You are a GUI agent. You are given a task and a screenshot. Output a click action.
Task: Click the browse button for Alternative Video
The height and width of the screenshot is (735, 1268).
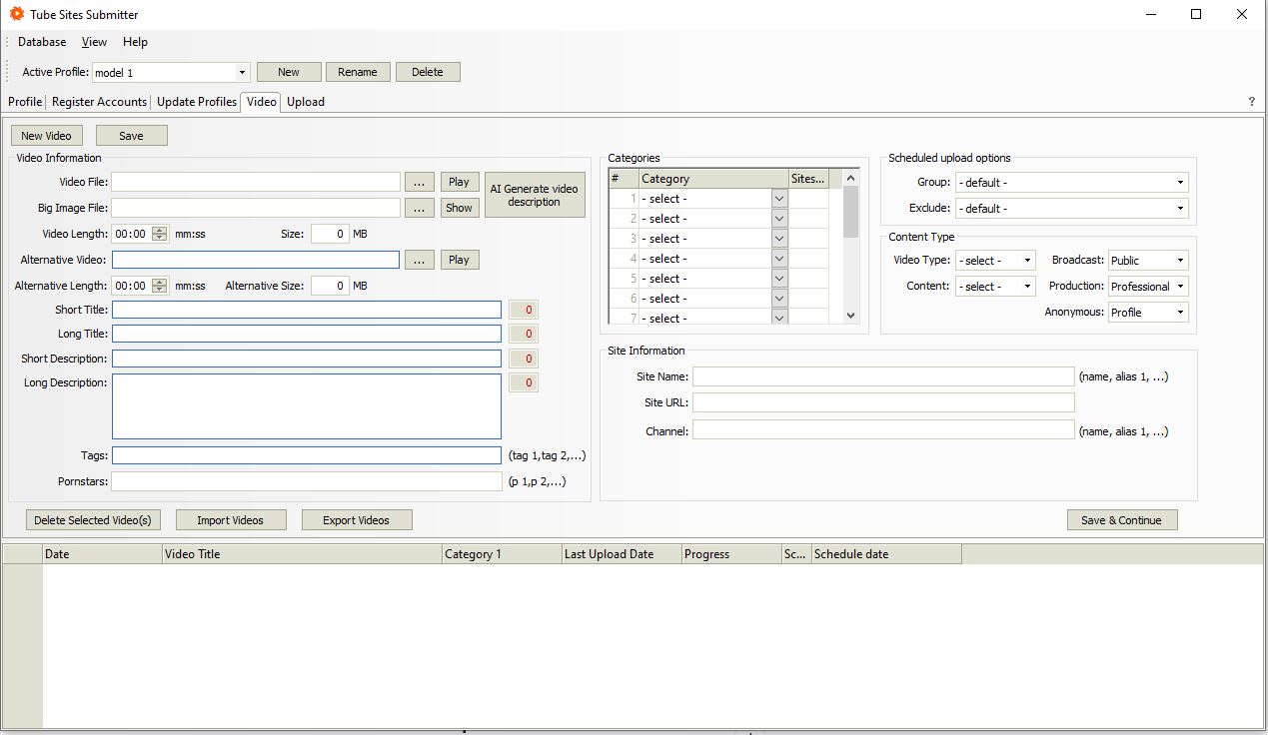point(420,260)
